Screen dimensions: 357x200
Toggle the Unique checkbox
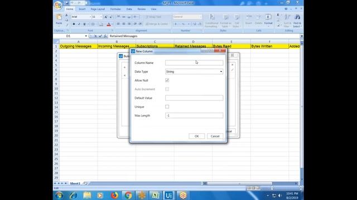click(x=167, y=107)
